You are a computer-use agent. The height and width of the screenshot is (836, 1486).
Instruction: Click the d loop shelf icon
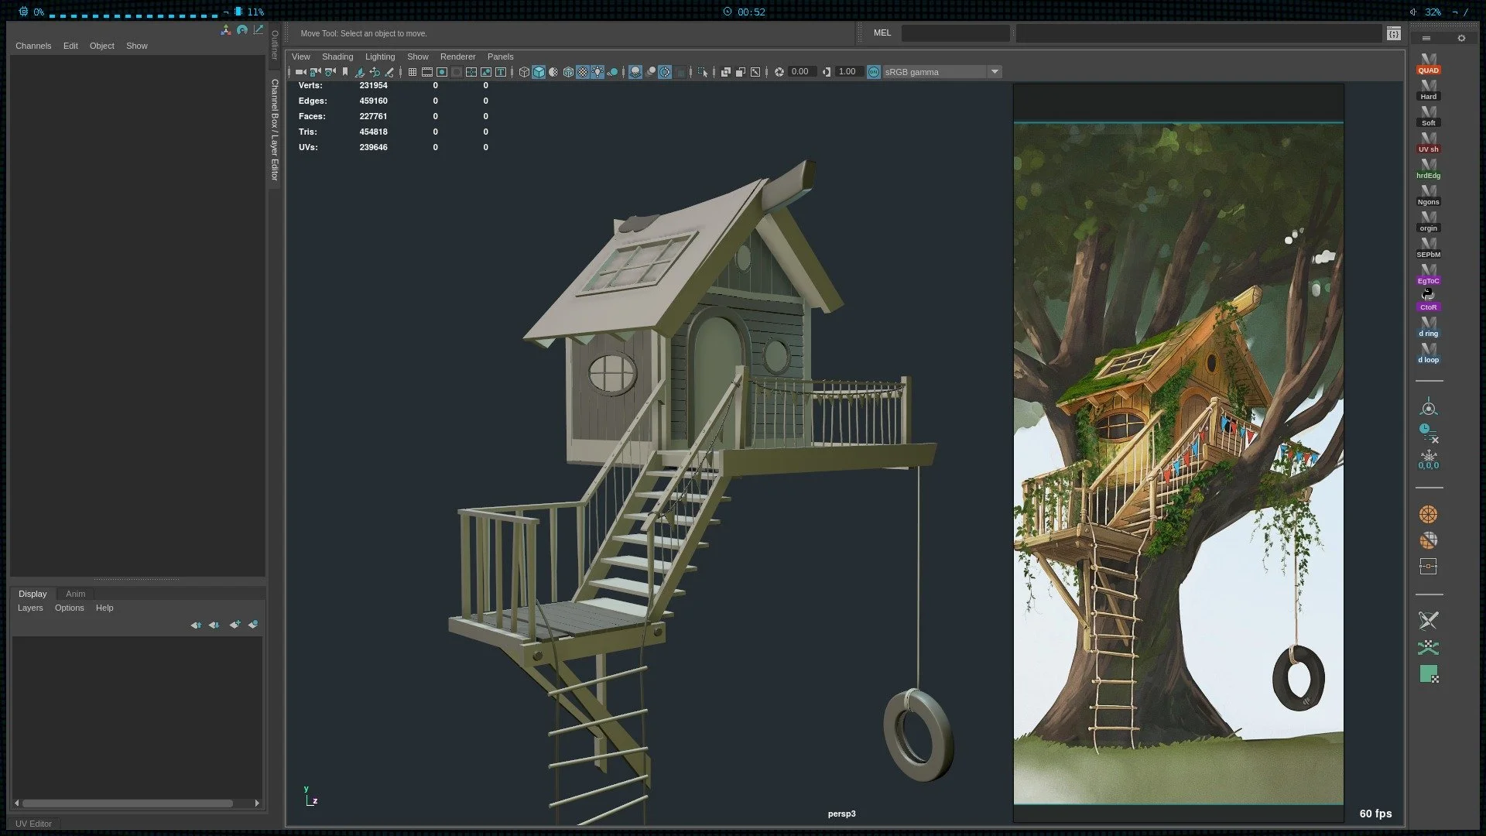[1428, 353]
